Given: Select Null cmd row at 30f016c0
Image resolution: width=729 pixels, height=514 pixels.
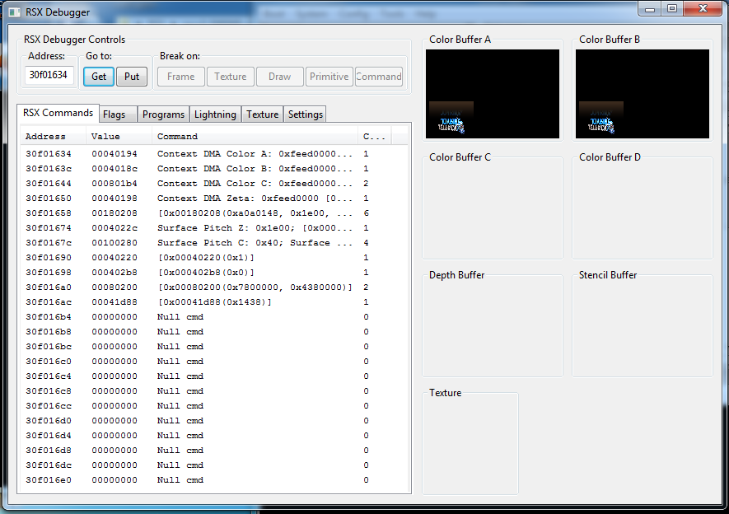Looking at the screenshot, I should (x=214, y=362).
